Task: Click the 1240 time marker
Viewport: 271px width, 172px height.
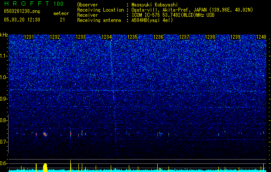Action: [262, 37]
